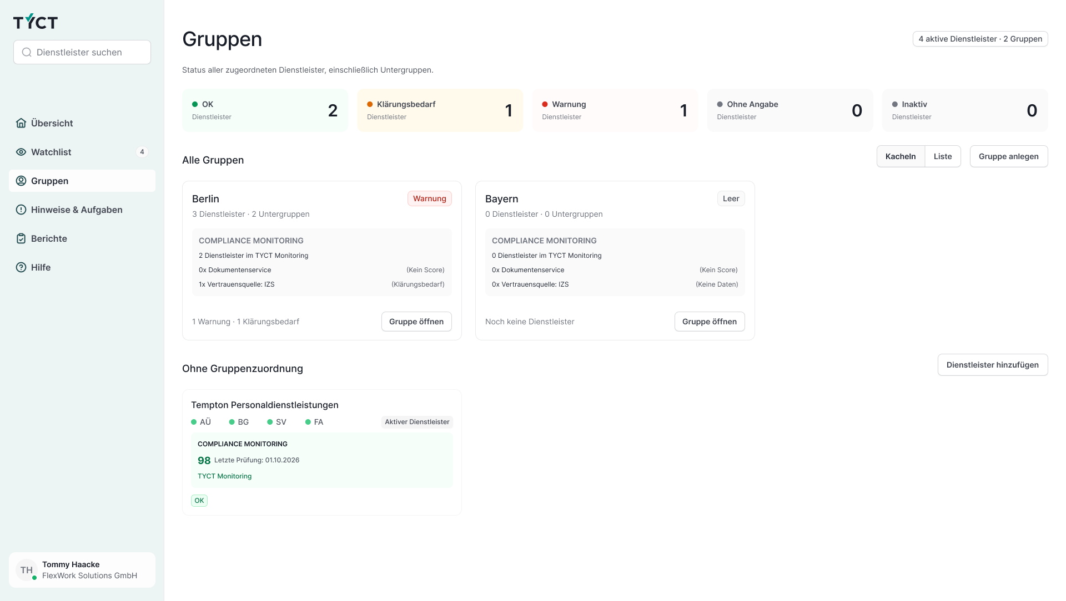Screen dimensions: 1066x601
Task: Click Gruppe anlegen button
Action: tap(1009, 156)
